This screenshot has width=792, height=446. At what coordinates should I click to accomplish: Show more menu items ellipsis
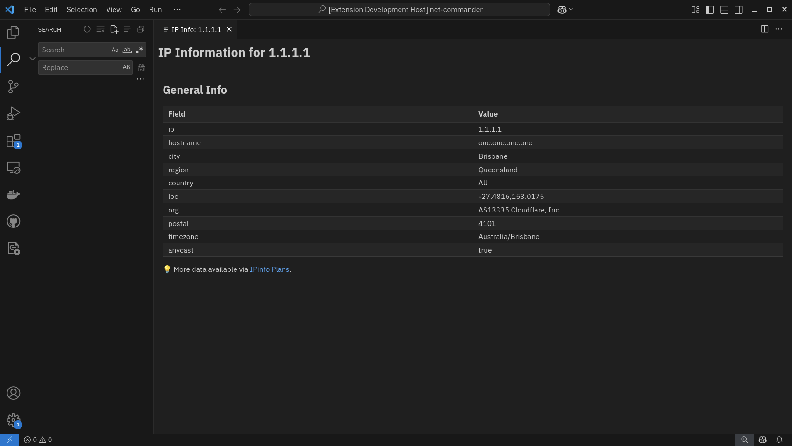coord(177,9)
